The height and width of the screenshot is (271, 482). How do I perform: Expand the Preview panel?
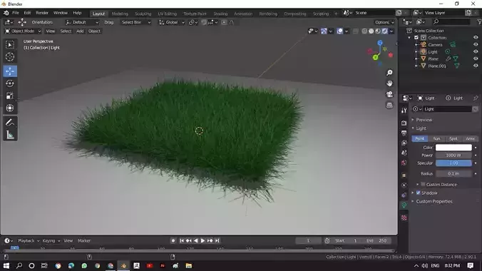[x=424, y=120]
